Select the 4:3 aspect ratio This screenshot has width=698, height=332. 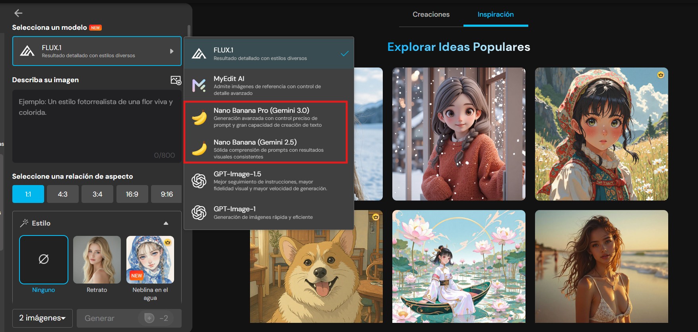click(x=63, y=194)
